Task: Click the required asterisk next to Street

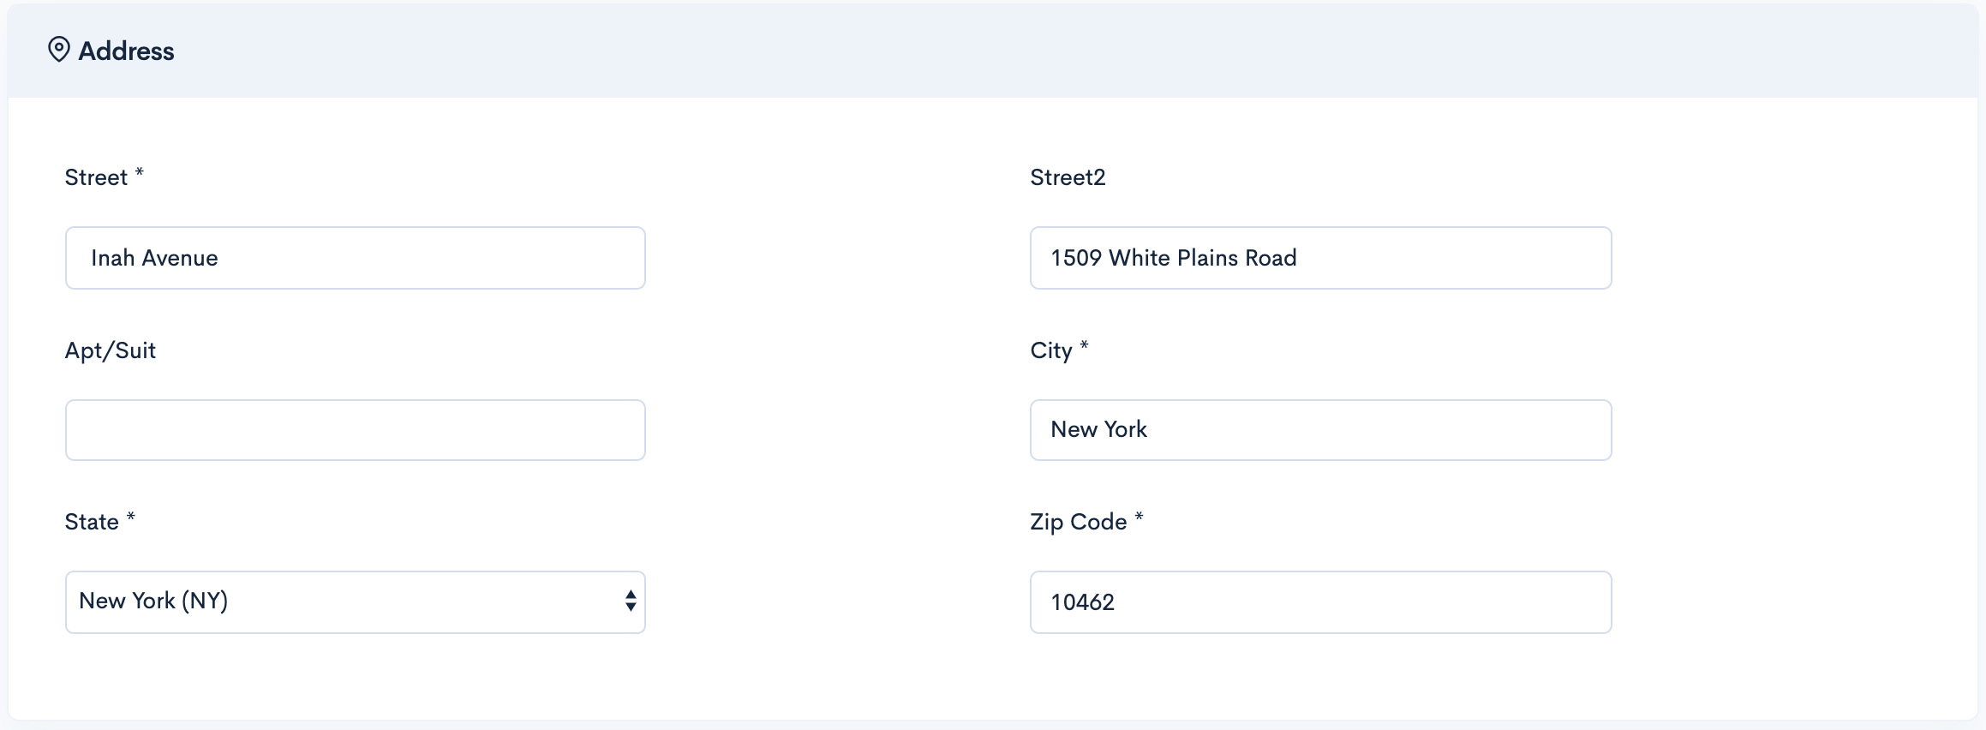Action: click(x=140, y=173)
